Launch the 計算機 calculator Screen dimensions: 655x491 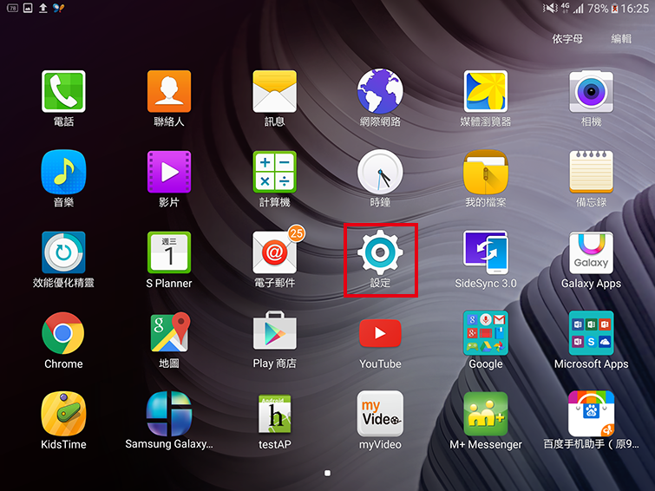[x=274, y=172]
